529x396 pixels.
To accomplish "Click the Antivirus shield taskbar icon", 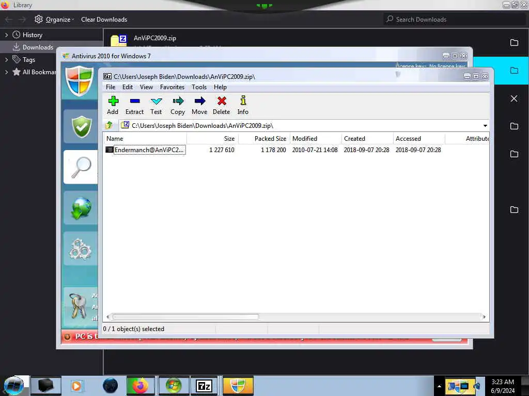I will (238, 386).
